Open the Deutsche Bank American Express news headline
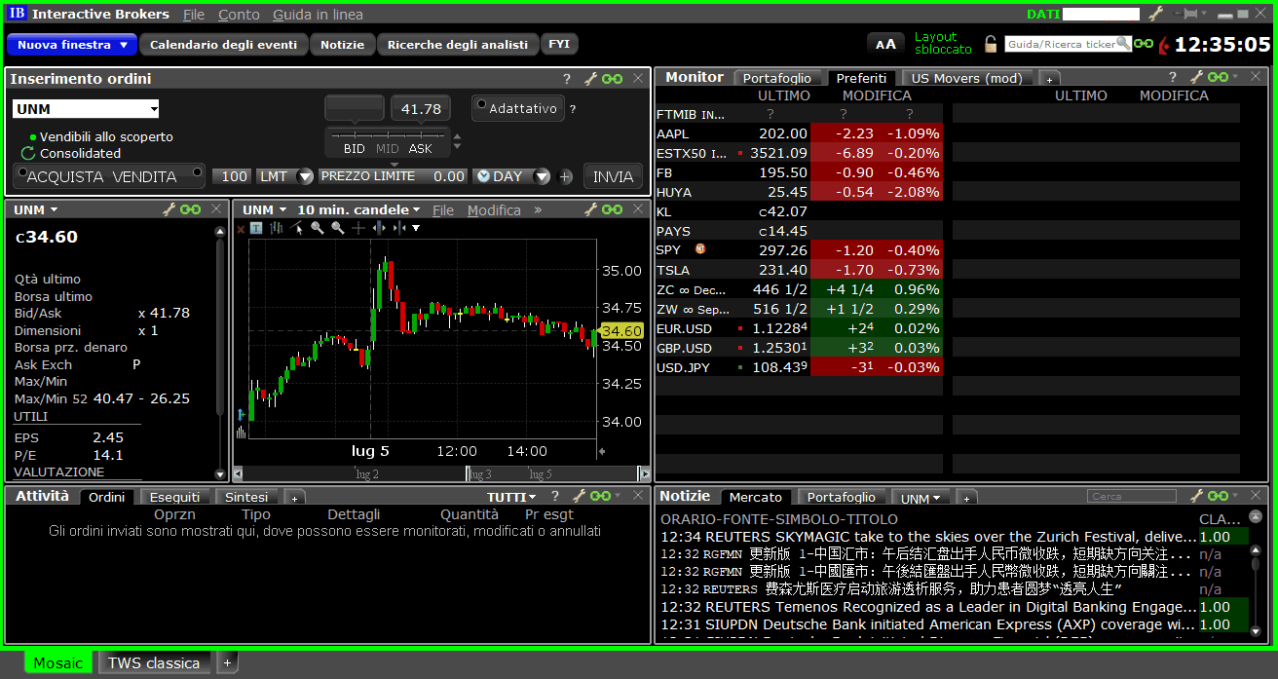1278x679 pixels. click(x=927, y=624)
